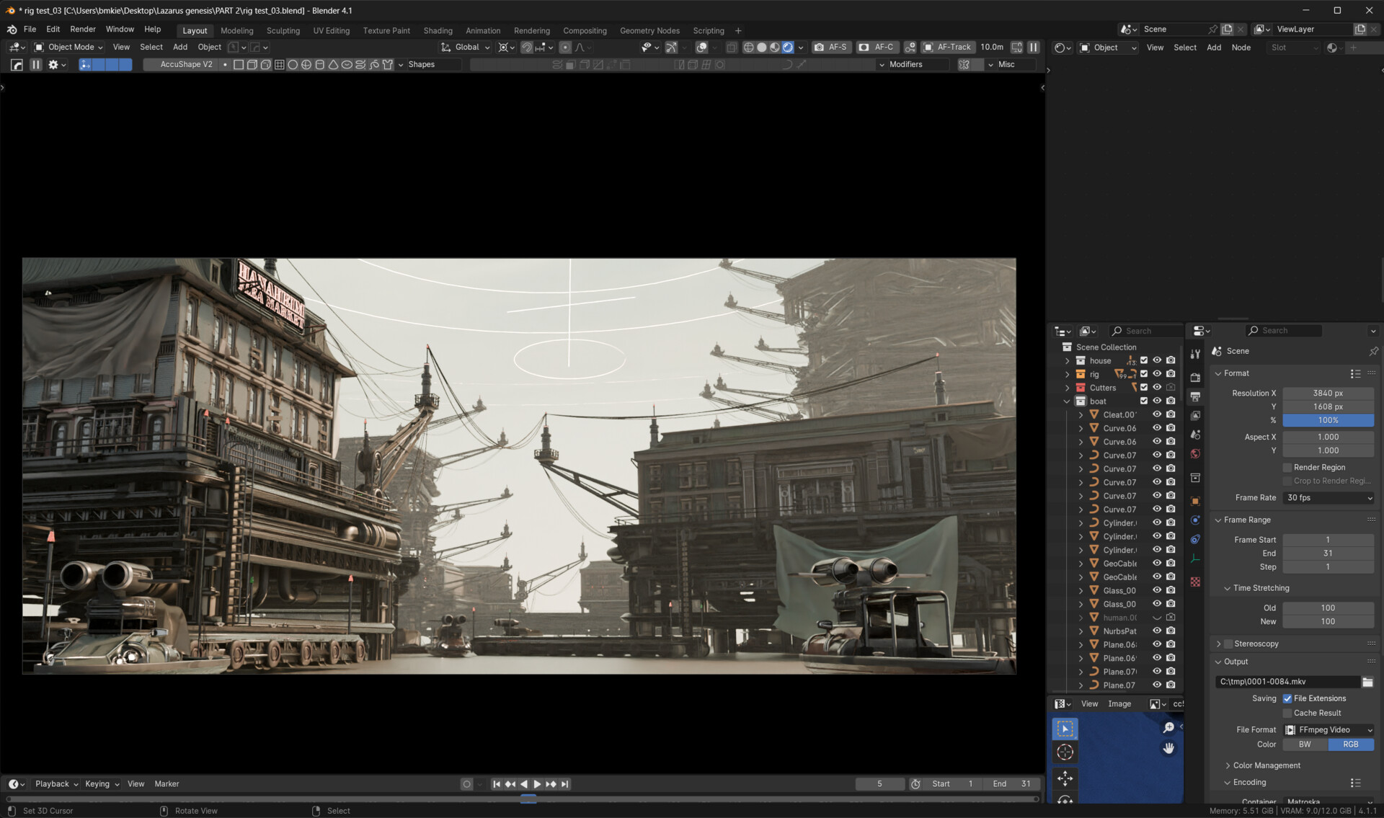Open the View Layer properties tab

[x=1195, y=416]
